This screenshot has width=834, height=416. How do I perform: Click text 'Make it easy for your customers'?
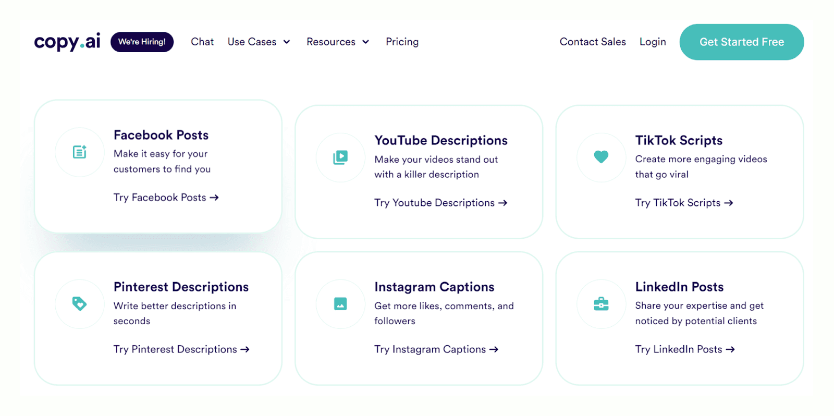point(162,162)
